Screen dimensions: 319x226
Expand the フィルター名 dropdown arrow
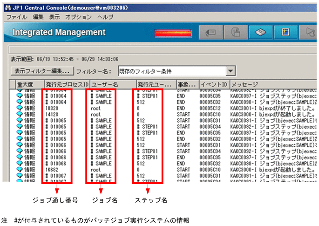click(x=231, y=71)
